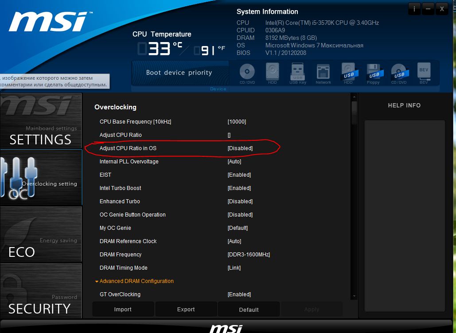Click the Default button
Screen dimensions: 456x333
click(249, 310)
